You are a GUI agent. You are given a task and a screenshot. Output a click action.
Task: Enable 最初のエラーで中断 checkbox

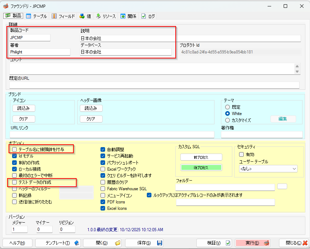click(15, 176)
